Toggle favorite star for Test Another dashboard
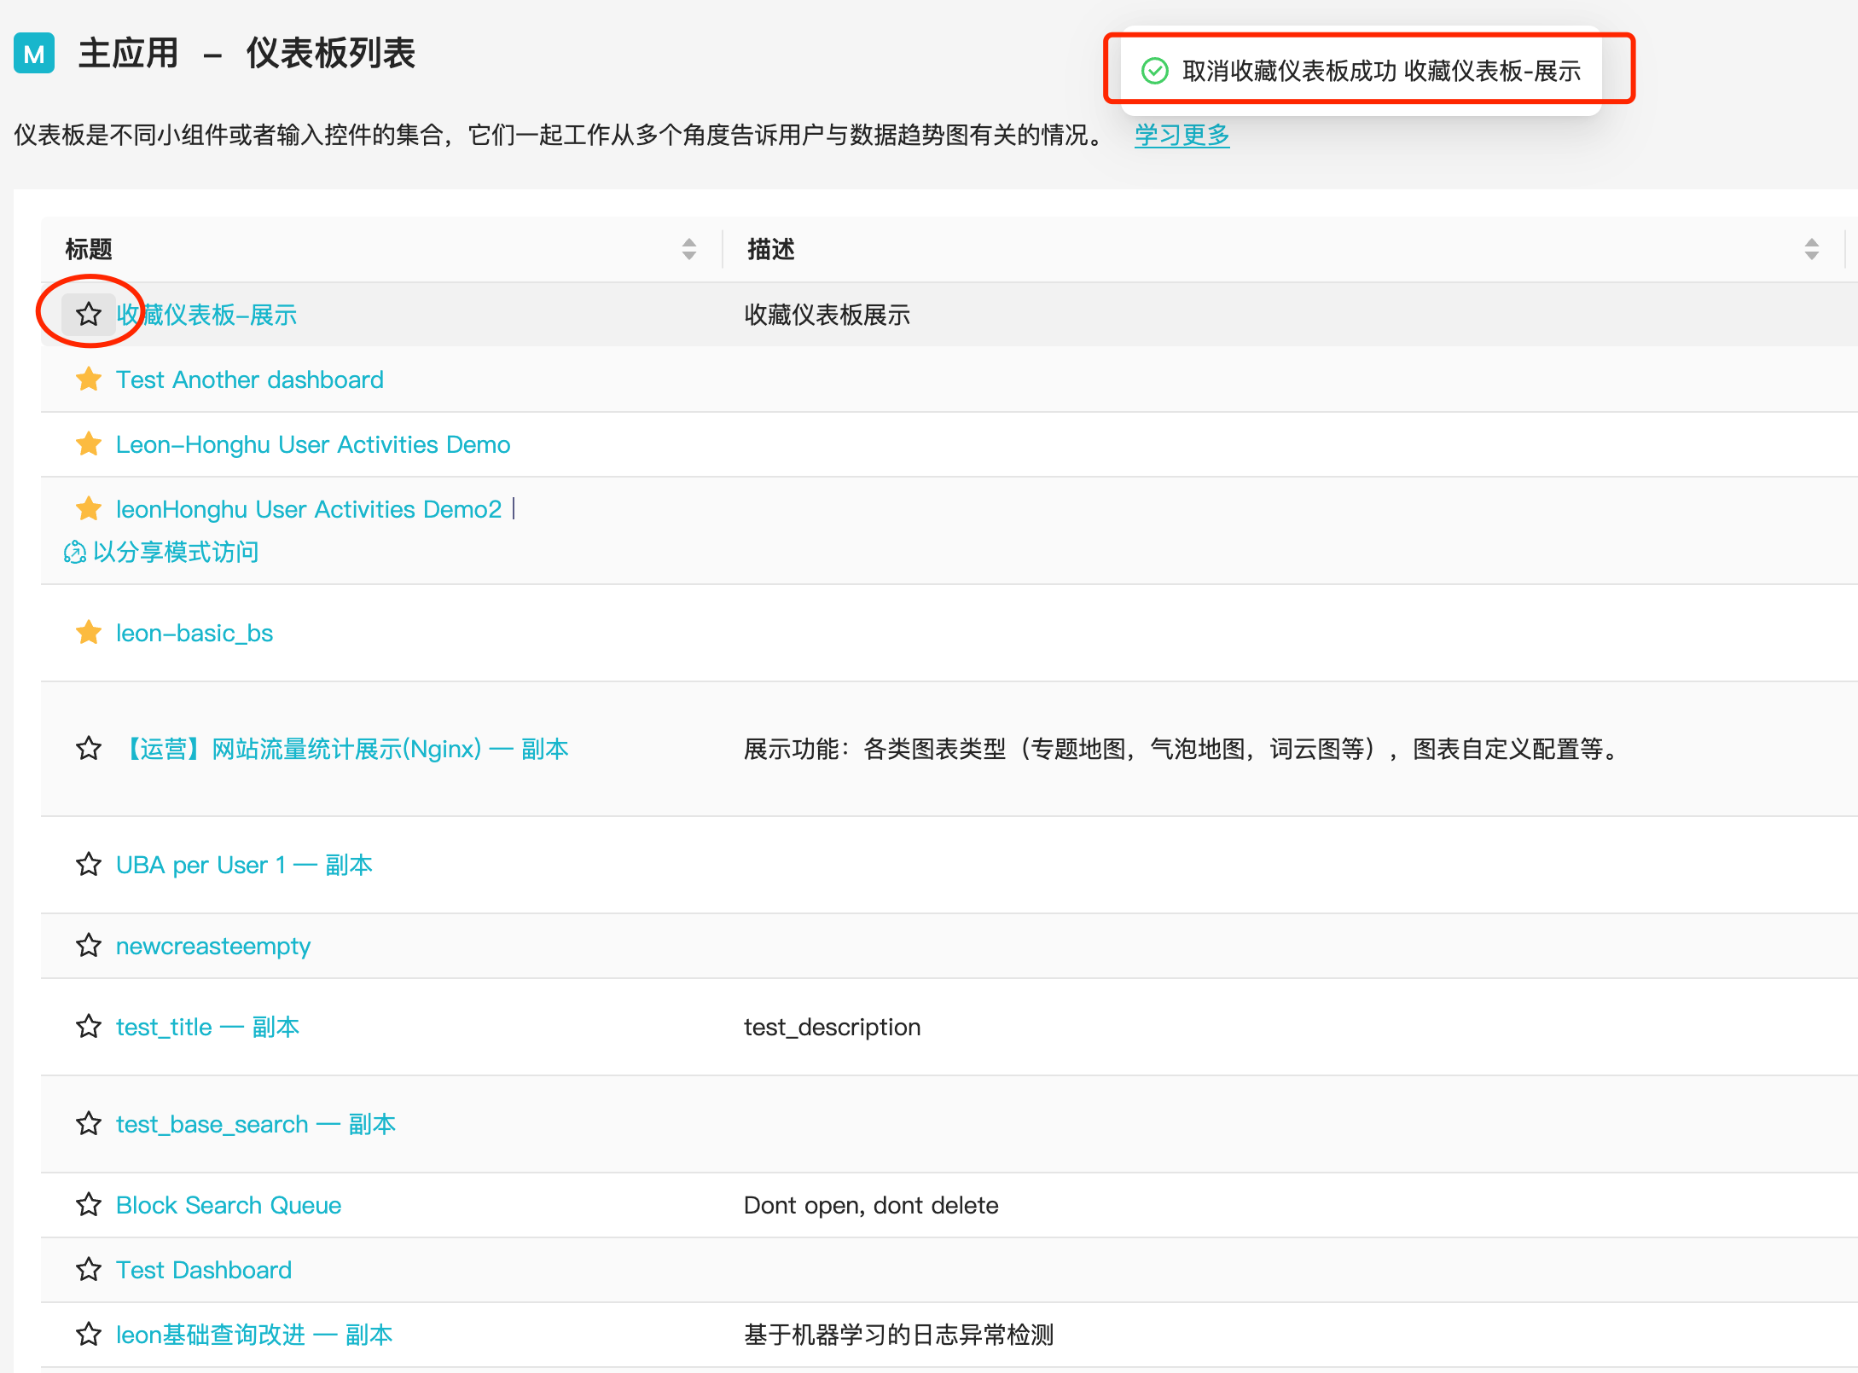The width and height of the screenshot is (1858, 1373). 88,379
